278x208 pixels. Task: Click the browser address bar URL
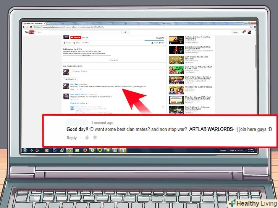(x=70, y=27)
